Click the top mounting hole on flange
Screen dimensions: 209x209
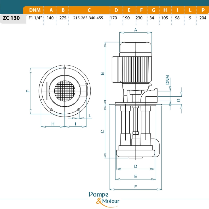coord(65,68)
